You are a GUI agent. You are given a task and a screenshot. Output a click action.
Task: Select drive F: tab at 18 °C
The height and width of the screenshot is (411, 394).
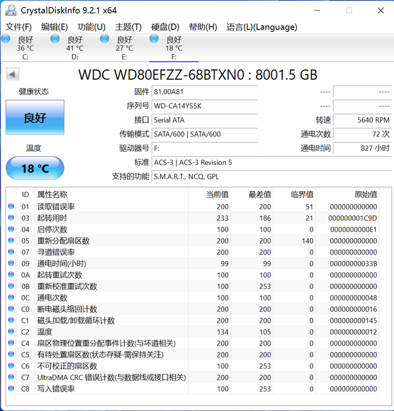[174, 48]
